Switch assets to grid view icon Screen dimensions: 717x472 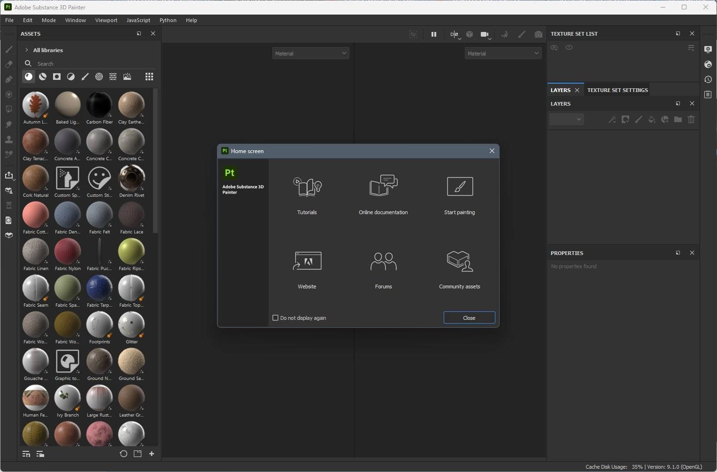[x=149, y=77]
